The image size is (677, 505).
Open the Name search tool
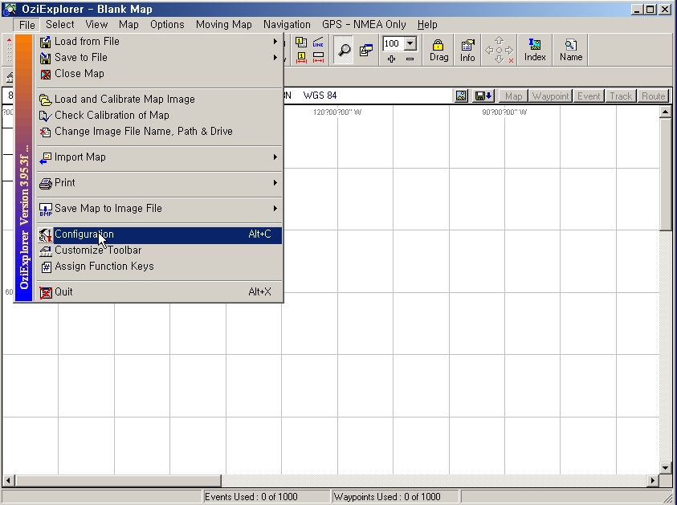[x=571, y=50]
